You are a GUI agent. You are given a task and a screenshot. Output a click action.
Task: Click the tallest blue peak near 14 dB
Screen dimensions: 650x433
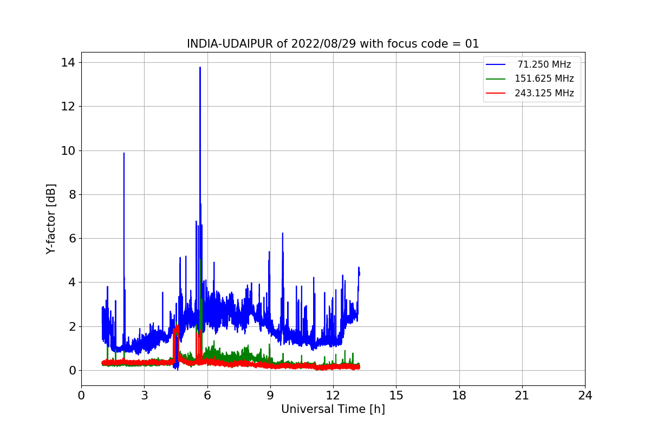200,68
